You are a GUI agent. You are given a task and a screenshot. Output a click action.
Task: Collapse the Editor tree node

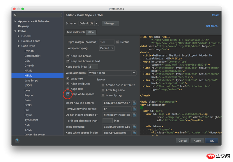[x=15, y=31]
